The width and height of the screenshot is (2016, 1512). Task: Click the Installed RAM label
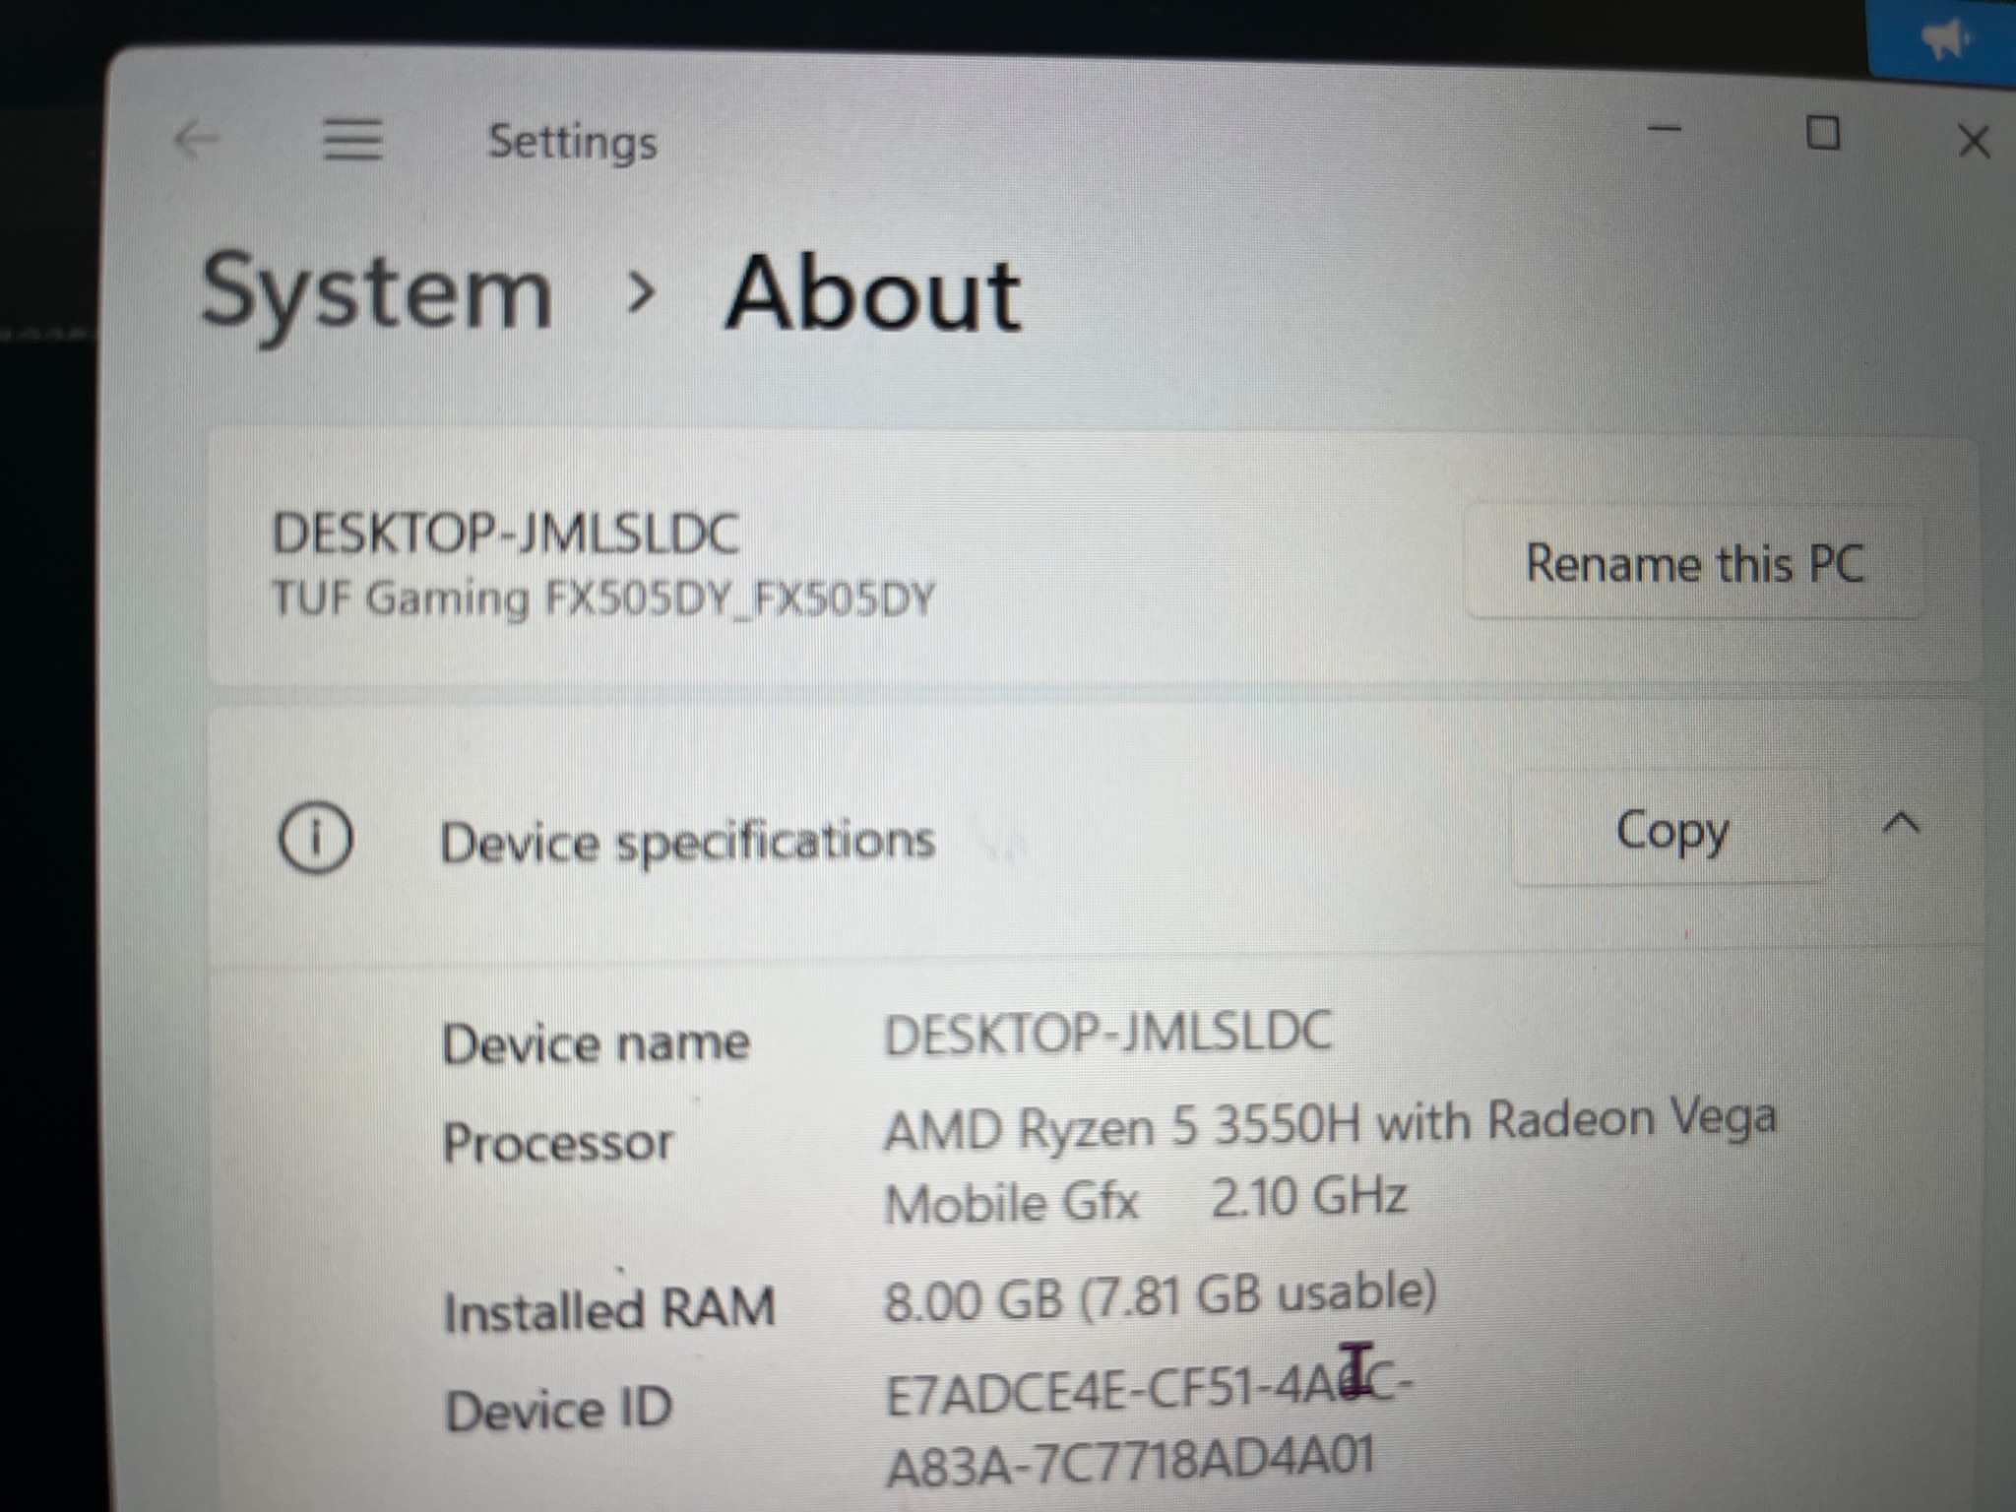click(x=609, y=1310)
